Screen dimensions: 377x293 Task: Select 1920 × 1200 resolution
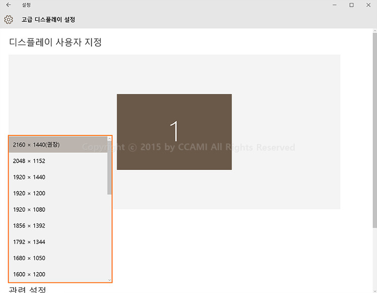58,193
